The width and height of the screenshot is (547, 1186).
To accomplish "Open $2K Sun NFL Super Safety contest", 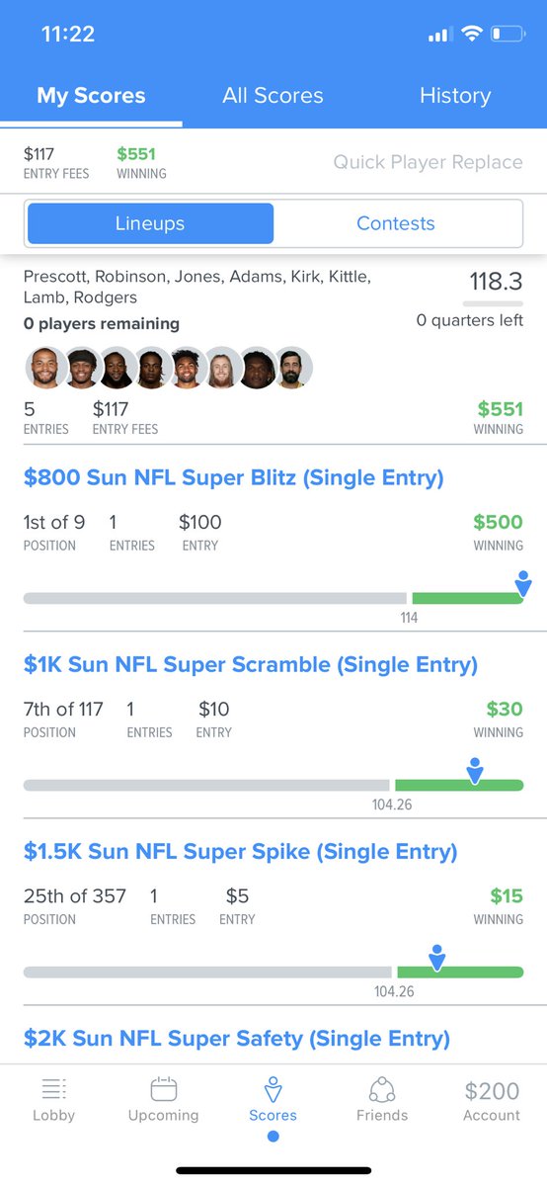I will tap(237, 1039).
